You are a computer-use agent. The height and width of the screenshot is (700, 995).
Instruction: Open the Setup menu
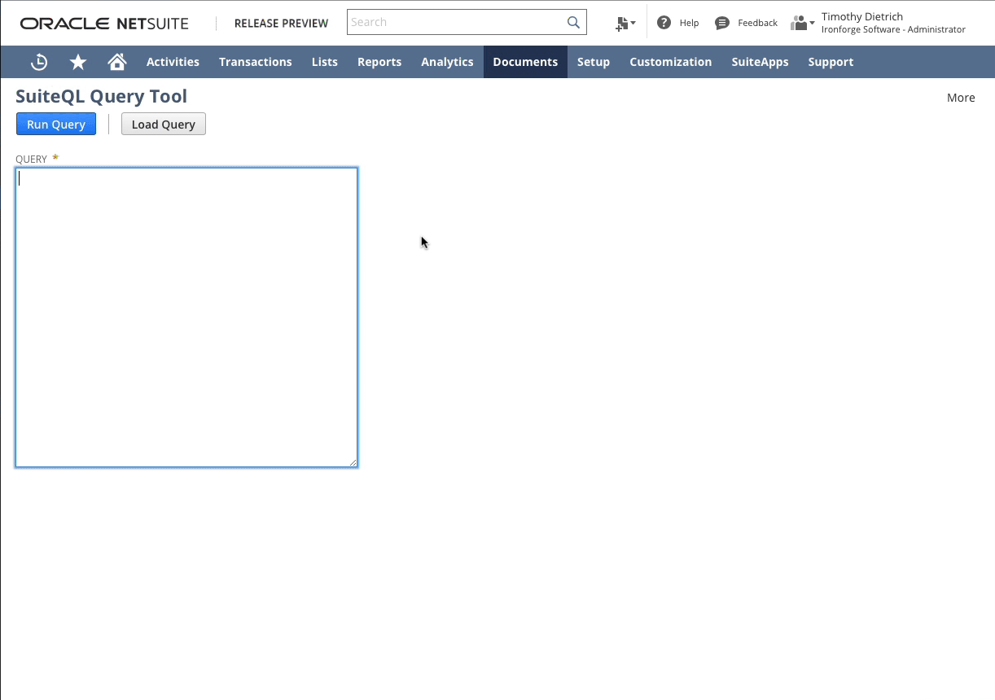pyautogui.click(x=594, y=61)
